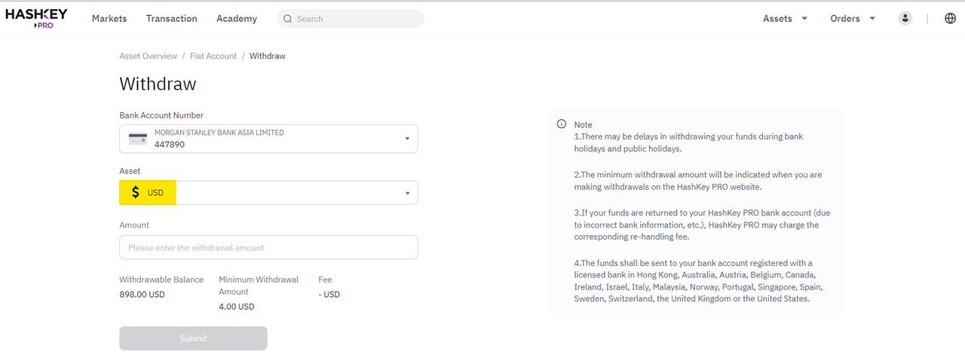Go to Fiat Account breadcrumb

click(x=213, y=56)
